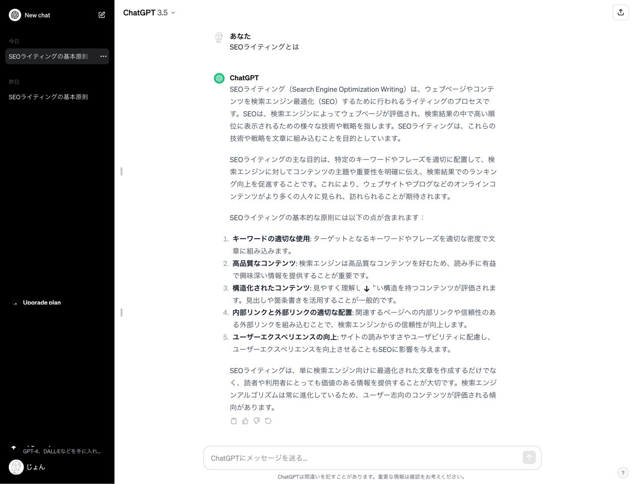
Task: Click the bold heading 構造化されたコンテンツ
Action: click(271, 288)
